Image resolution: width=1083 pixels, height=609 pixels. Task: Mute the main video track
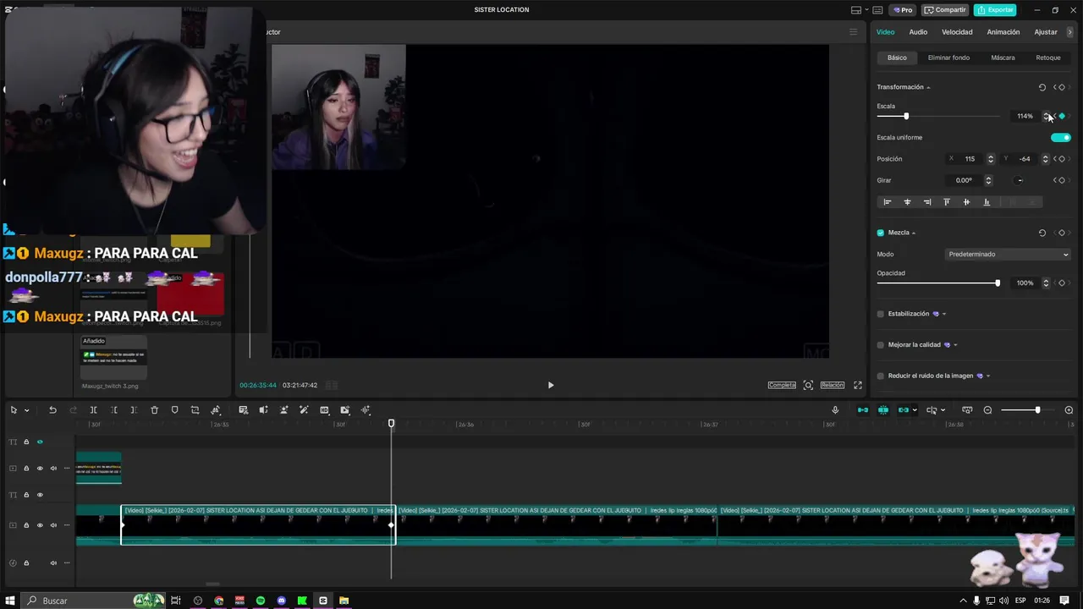pos(53,525)
